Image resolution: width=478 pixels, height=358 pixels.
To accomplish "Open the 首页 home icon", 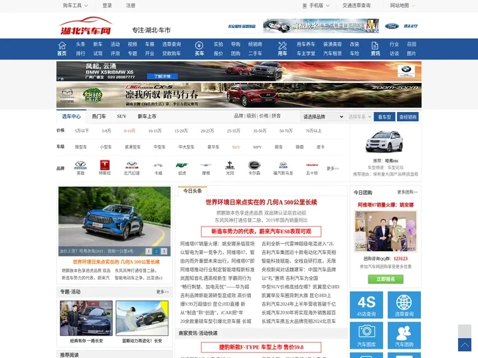I will pyautogui.click(x=62, y=45).
